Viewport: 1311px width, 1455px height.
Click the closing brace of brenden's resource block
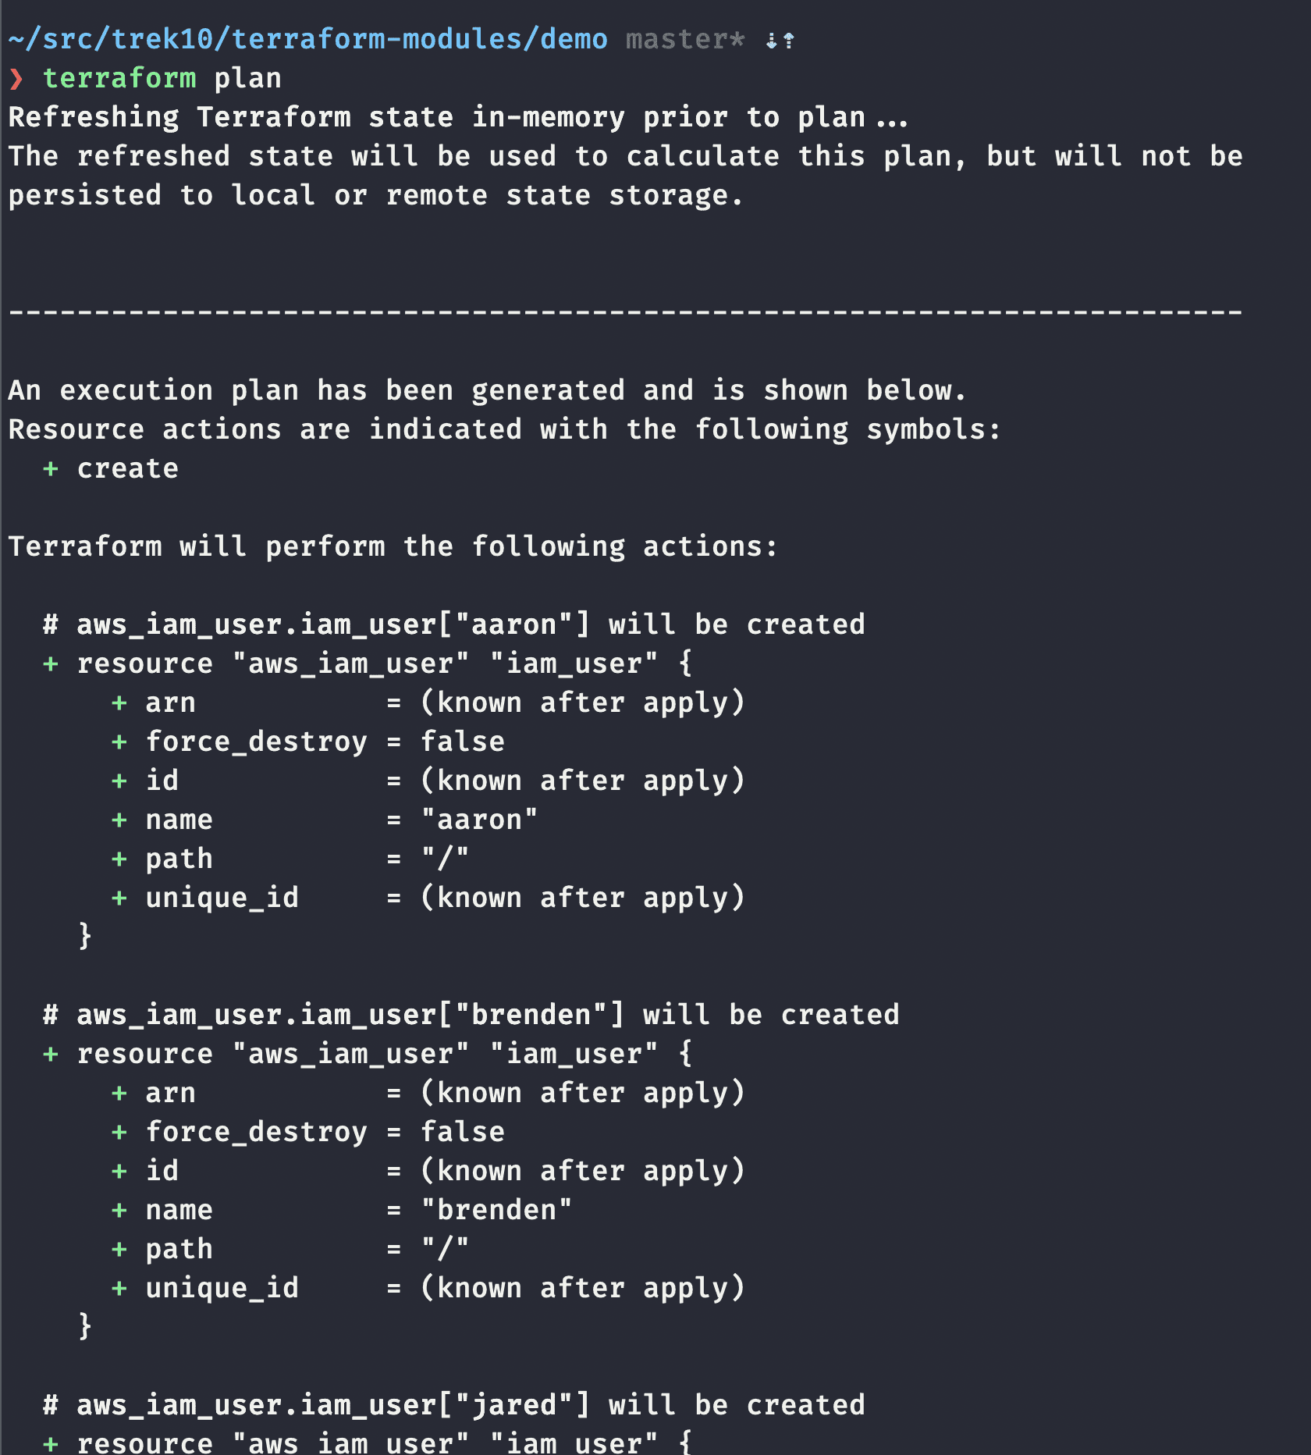pyautogui.click(x=85, y=1325)
